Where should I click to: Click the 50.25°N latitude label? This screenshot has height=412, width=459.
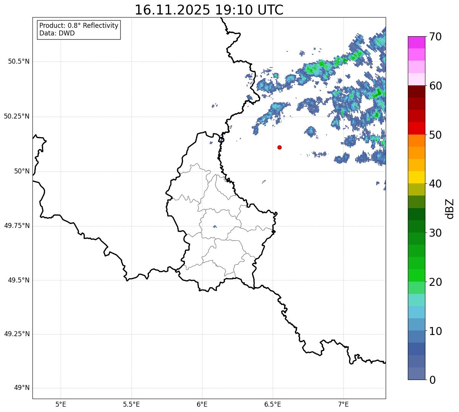tap(16, 116)
